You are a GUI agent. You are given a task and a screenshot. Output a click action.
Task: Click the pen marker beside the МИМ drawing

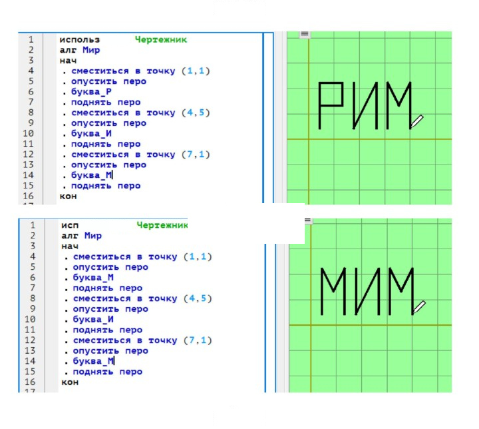(419, 307)
